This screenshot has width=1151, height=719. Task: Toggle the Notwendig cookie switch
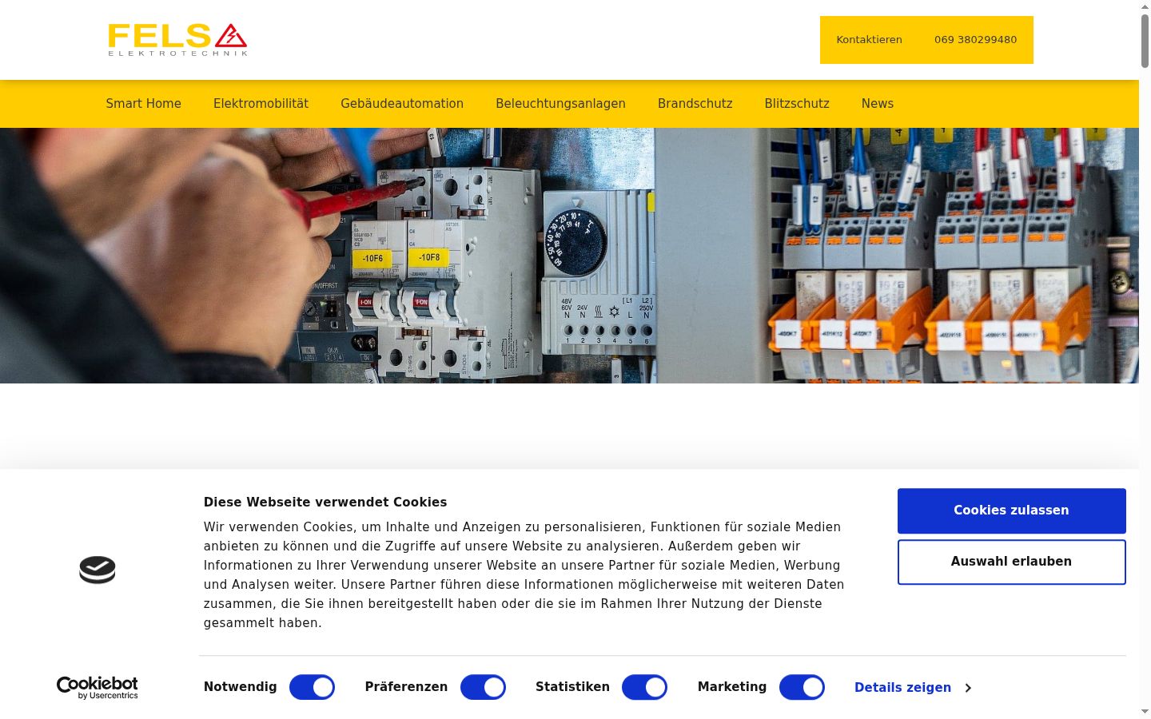coord(312,687)
